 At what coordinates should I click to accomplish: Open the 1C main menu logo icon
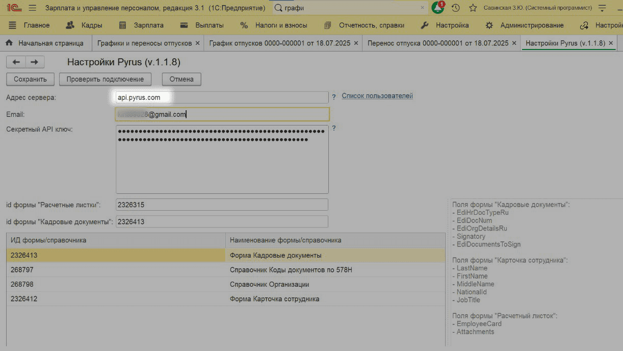click(x=14, y=8)
